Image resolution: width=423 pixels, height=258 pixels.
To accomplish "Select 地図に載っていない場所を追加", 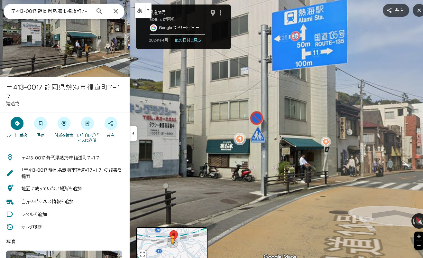I will click(51, 188).
